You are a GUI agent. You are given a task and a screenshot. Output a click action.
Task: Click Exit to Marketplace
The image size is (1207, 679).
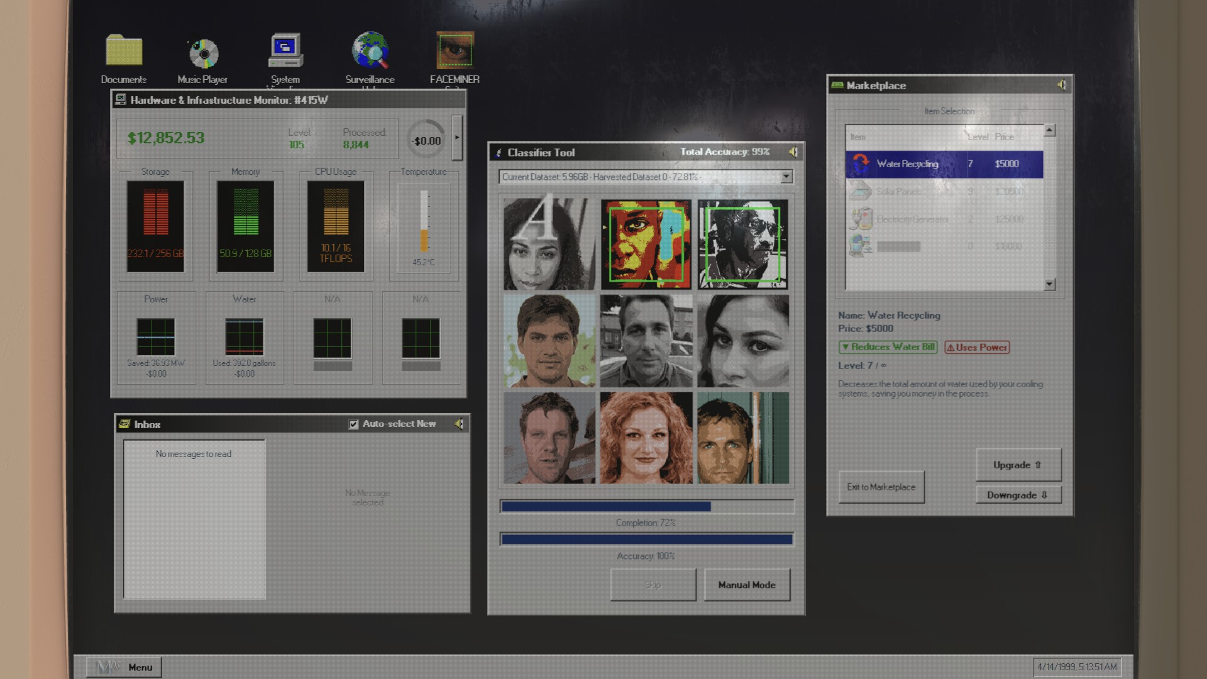[881, 487]
